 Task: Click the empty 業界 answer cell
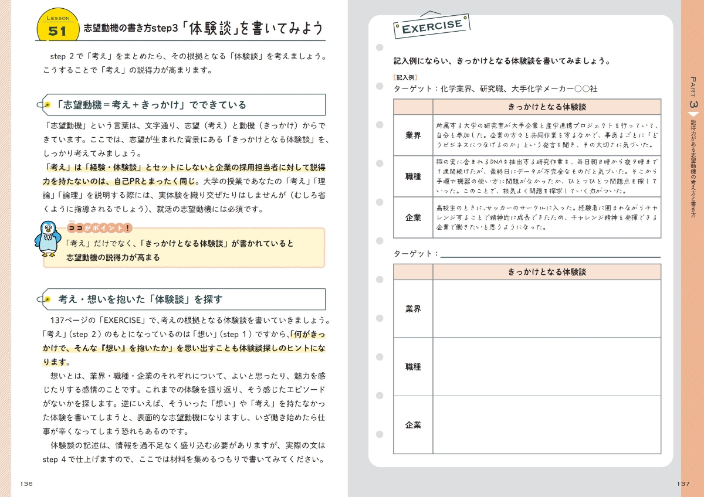[547, 309]
